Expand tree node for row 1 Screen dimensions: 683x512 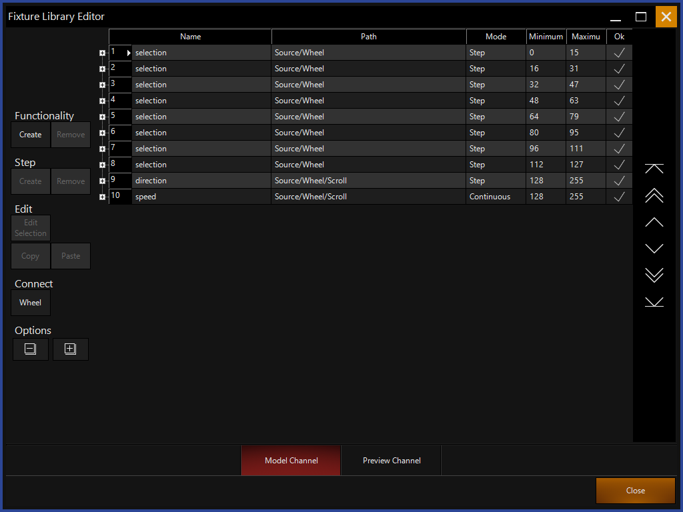pyautogui.click(x=103, y=53)
